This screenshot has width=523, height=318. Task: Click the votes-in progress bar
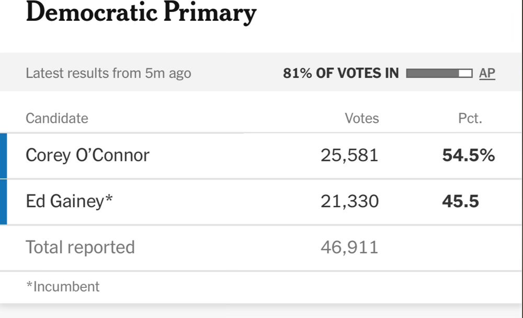[x=439, y=73]
